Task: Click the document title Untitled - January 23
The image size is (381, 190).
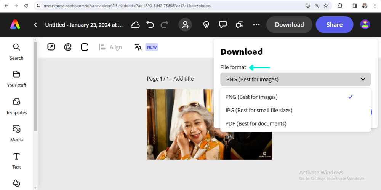Action: pyautogui.click(x=84, y=25)
